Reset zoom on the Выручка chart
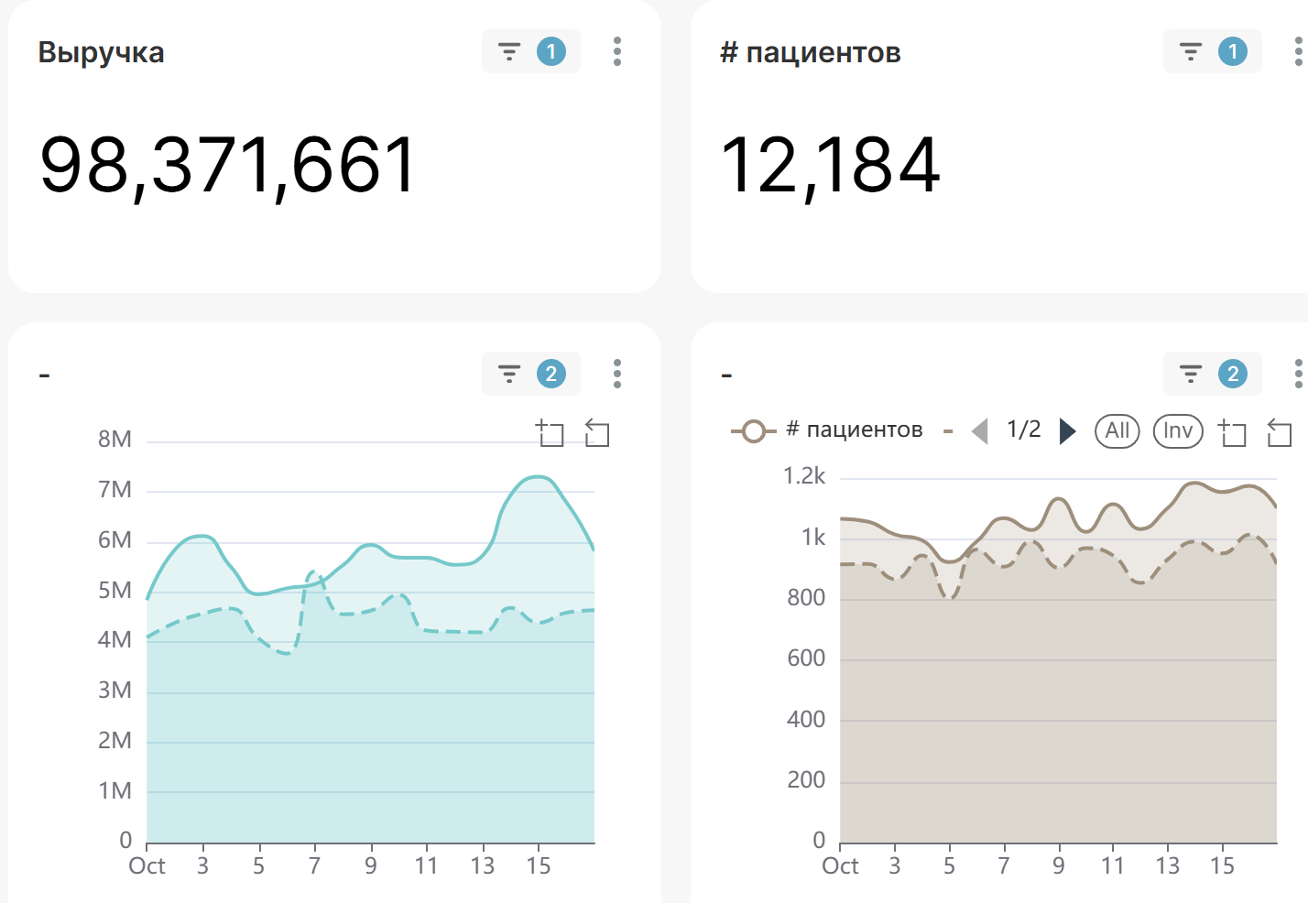This screenshot has height=903, width=1308. click(x=596, y=434)
